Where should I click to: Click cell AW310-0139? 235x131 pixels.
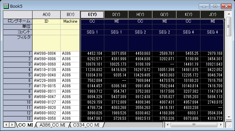pos(46,70)
